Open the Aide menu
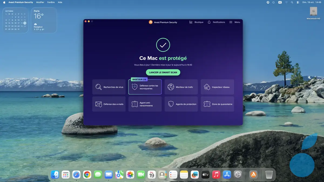The image size is (324, 182). pos(60,2)
